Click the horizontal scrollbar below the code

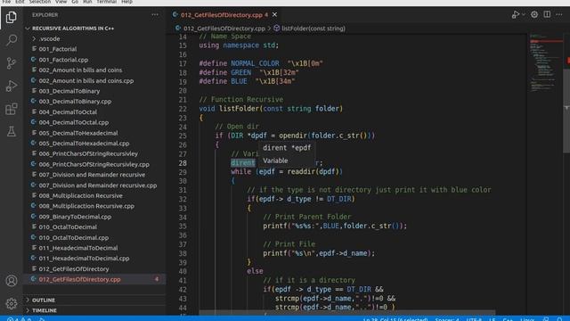click(x=346, y=313)
